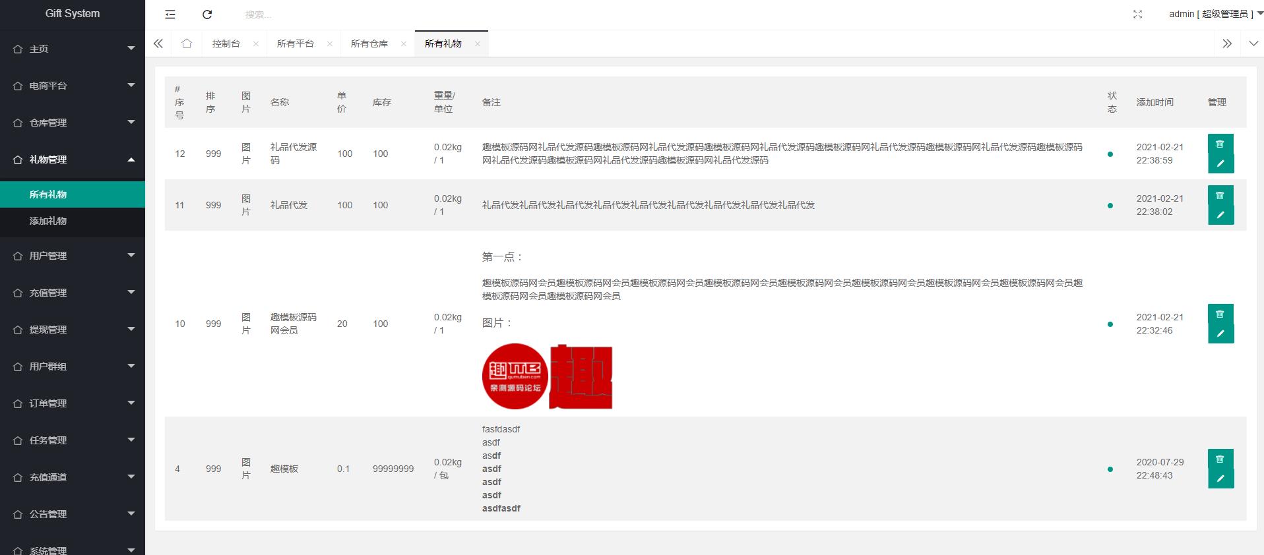Click the 添加时间 column header
This screenshot has height=555, width=1264.
(x=1155, y=102)
